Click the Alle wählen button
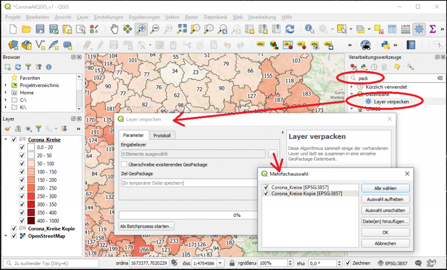447x270 pixels. [x=385, y=187]
